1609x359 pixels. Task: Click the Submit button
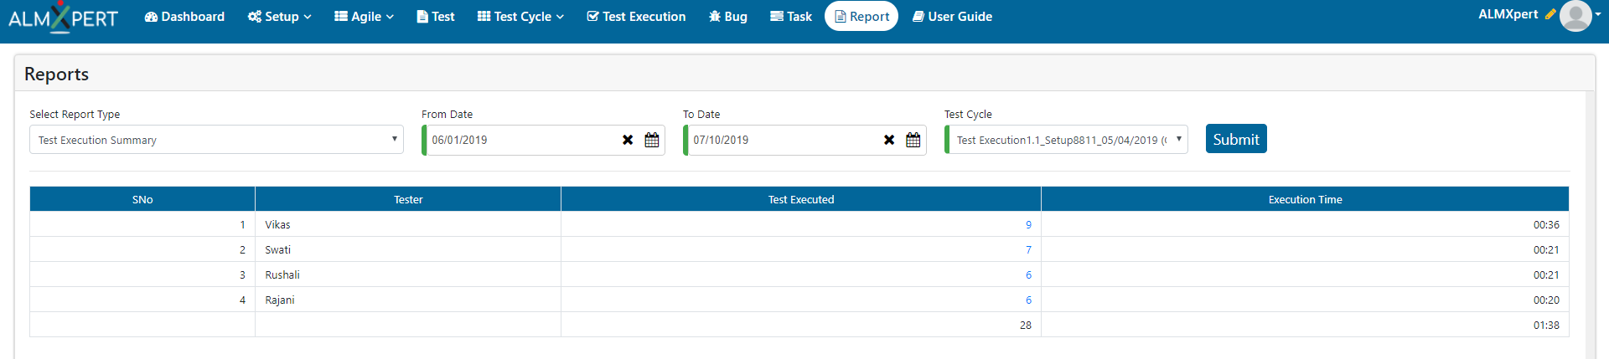pyautogui.click(x=1236, y=139)
